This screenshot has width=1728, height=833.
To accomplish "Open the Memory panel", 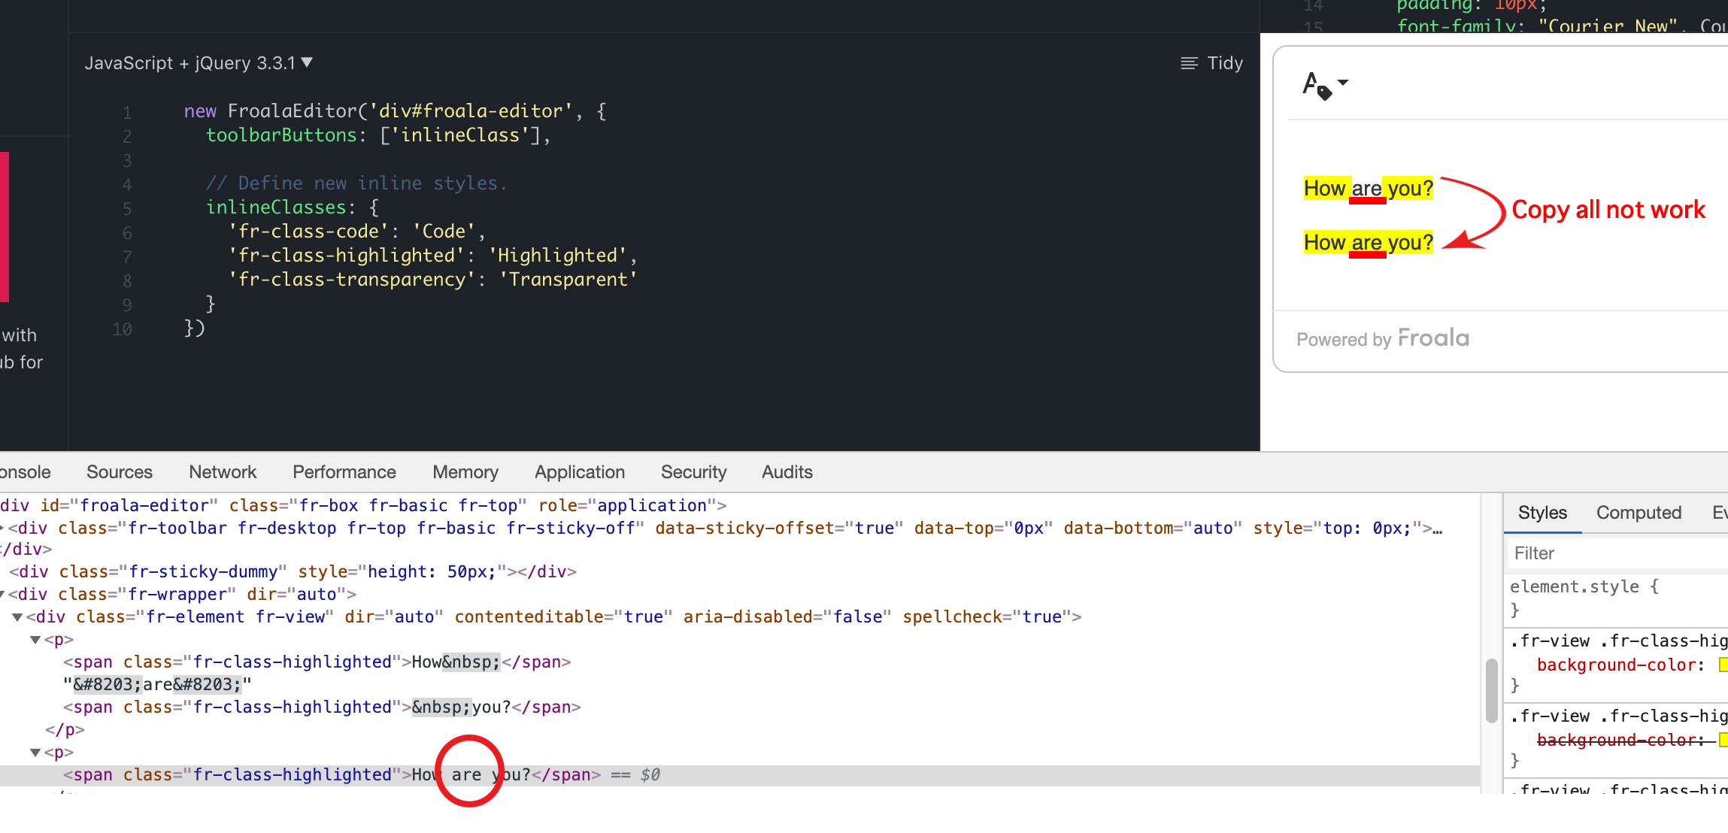I will tap(465, 472).
